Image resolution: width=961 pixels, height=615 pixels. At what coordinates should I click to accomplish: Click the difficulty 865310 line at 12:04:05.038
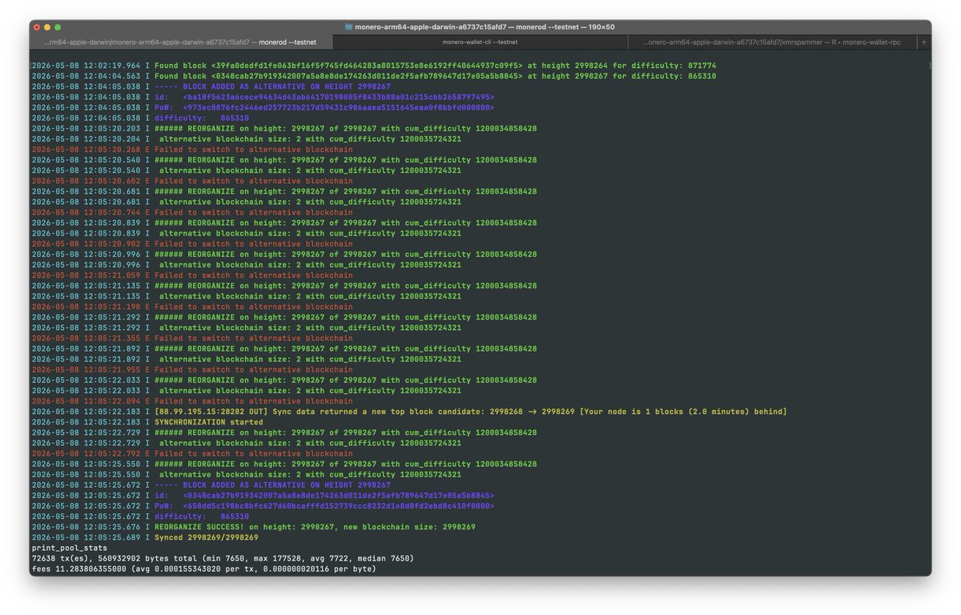[139, 118]
